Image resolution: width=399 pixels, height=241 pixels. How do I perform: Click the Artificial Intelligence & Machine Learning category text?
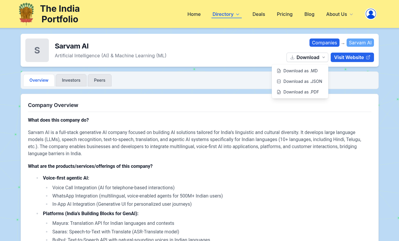pos(110,56)
